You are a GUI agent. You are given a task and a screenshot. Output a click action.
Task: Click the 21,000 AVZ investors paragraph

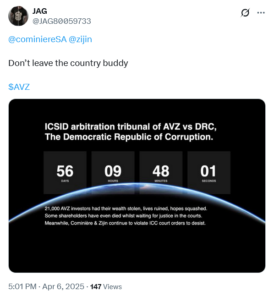tap(126, 216)
